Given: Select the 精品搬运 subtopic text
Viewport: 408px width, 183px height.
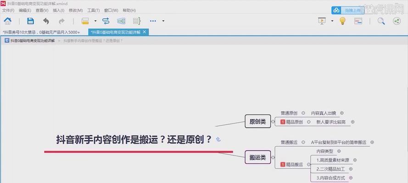Looking at the screenshot, I should [x=295, y=164].
